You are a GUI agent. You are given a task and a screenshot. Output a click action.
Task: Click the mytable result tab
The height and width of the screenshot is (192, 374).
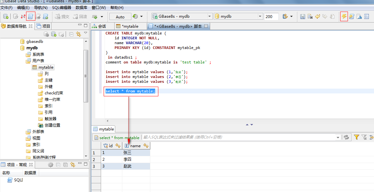pos(104,129)
